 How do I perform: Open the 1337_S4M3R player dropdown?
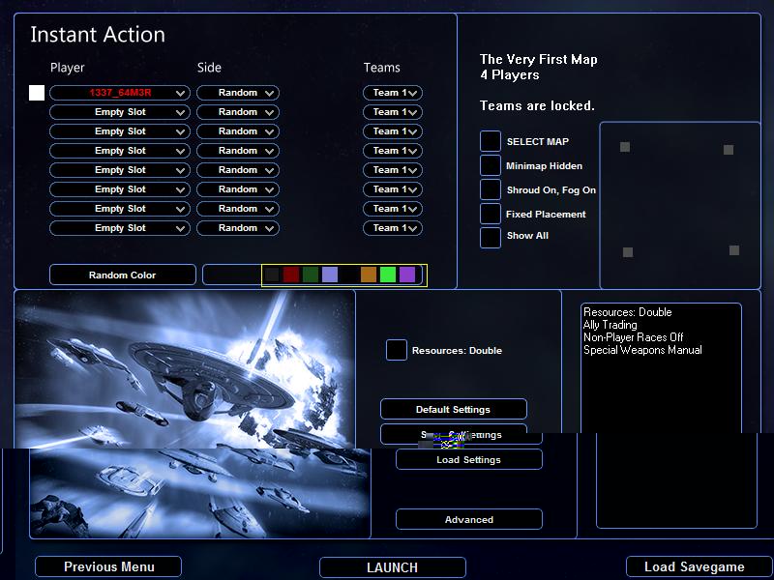(120, 93)
